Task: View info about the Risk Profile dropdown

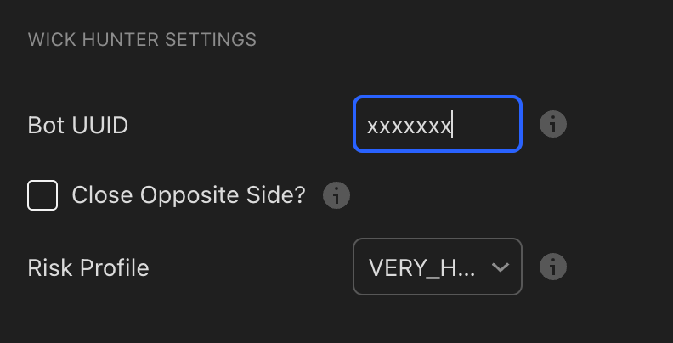Action: point(553,267)
